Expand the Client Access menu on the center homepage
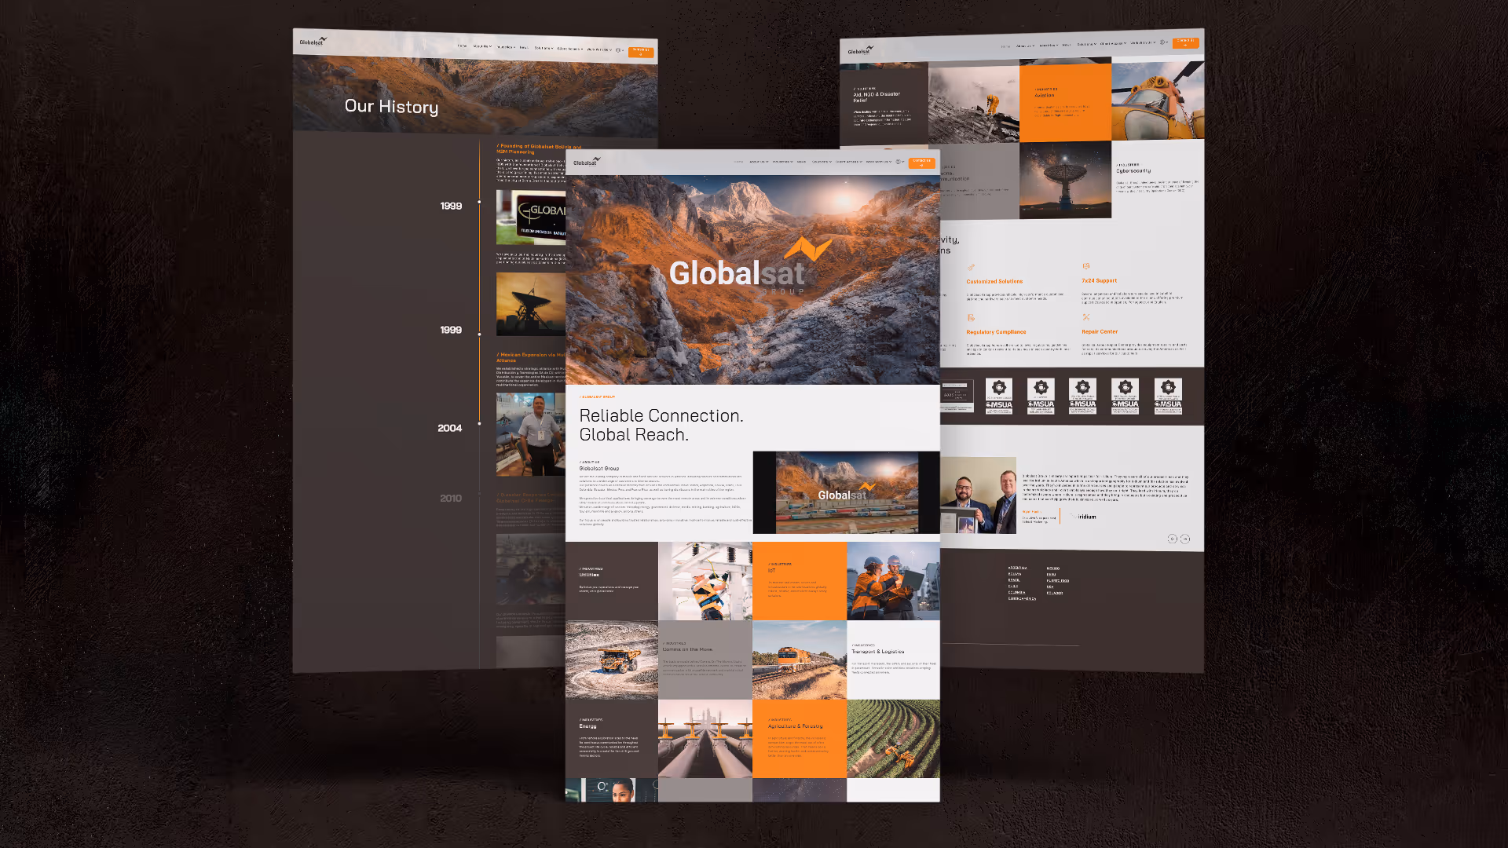 [848, 162]
